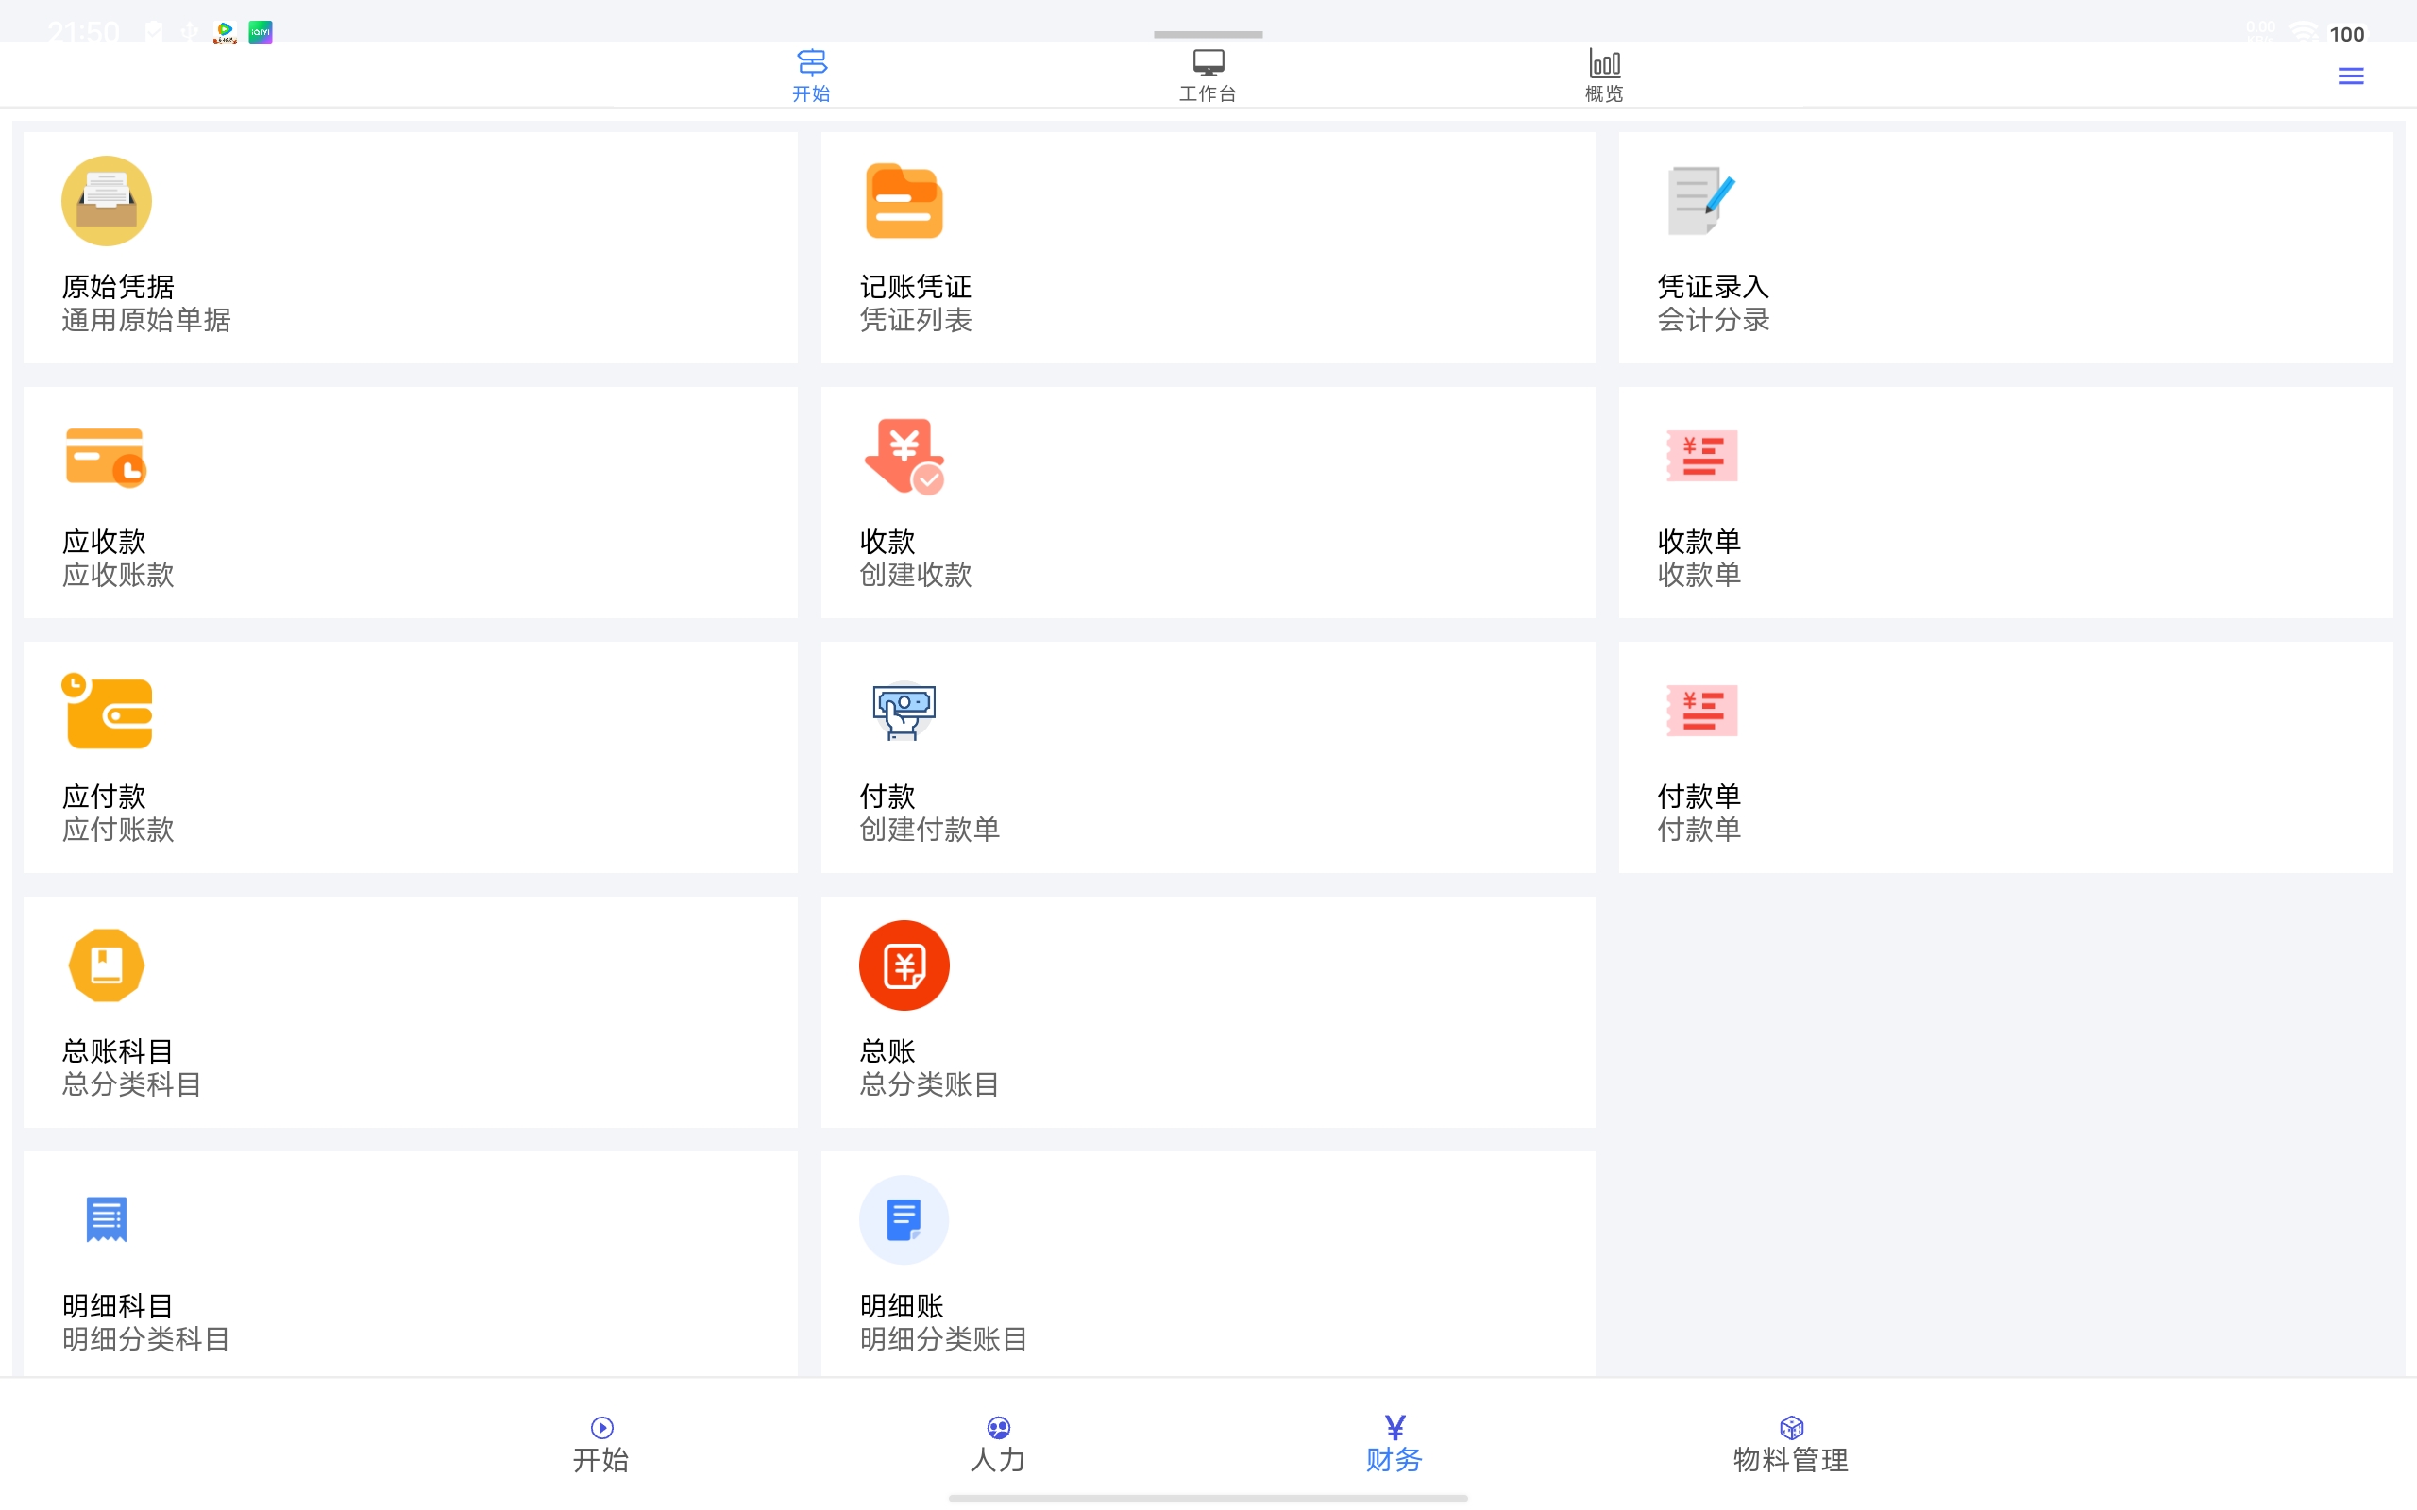Screen dimensions: 2417x1510
Task: Switch to the 工作台 top tab
Action: click(1208, 75)
